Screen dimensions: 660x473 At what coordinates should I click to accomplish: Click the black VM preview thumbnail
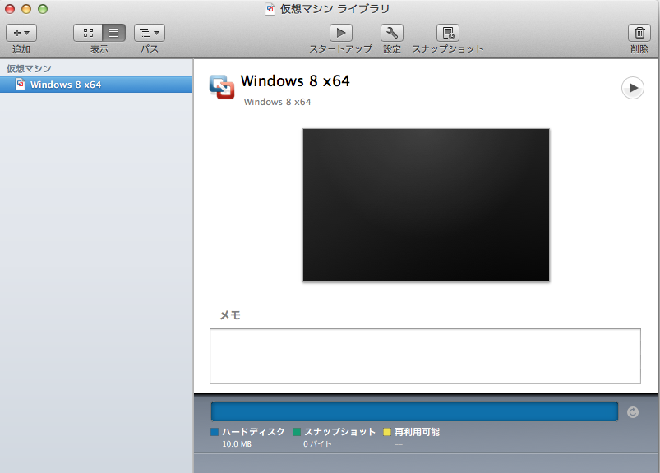(x=426, y=204)
